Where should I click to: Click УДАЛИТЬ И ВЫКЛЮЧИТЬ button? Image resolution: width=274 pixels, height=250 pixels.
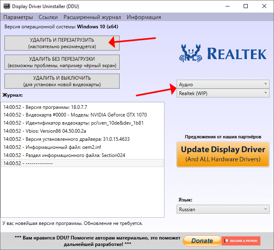[62, 81]
